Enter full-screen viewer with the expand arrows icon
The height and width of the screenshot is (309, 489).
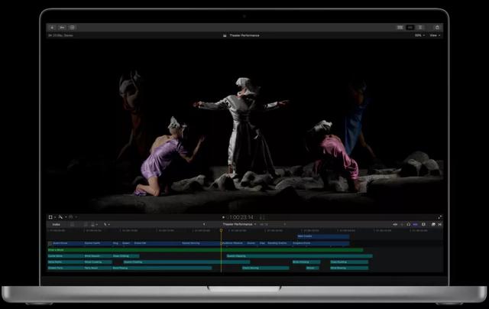439,217
